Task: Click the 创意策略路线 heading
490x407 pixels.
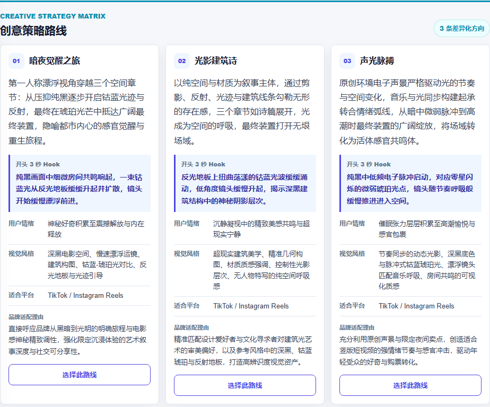Action: (33, 31)
